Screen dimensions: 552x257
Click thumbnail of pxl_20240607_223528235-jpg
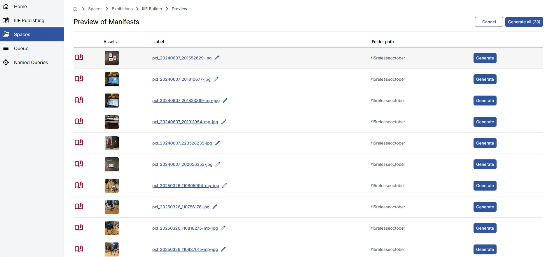[x=112, y=143]
